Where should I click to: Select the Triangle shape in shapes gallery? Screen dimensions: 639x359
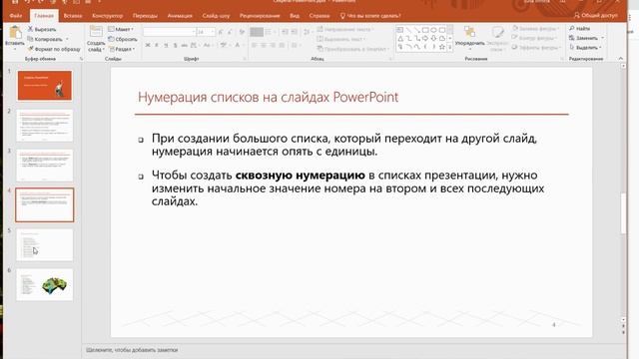400,38
